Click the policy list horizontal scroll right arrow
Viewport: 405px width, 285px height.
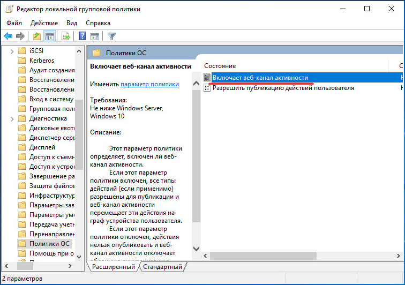point(398,256)
